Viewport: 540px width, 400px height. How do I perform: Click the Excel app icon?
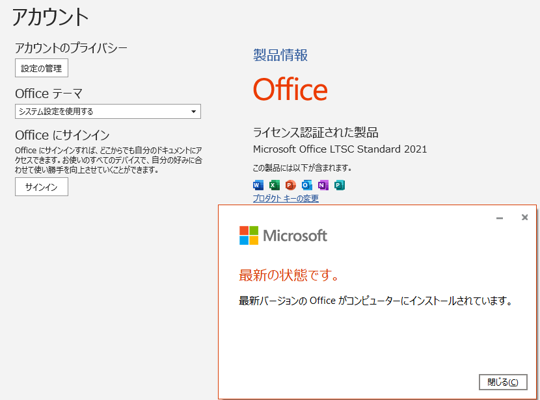coord(274,185)
